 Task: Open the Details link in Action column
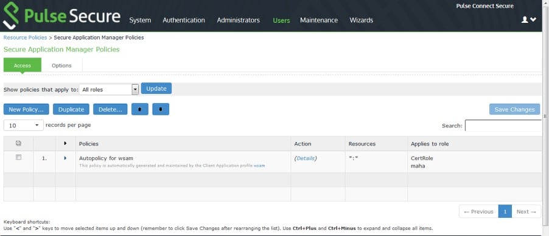(x=306, y=158)
